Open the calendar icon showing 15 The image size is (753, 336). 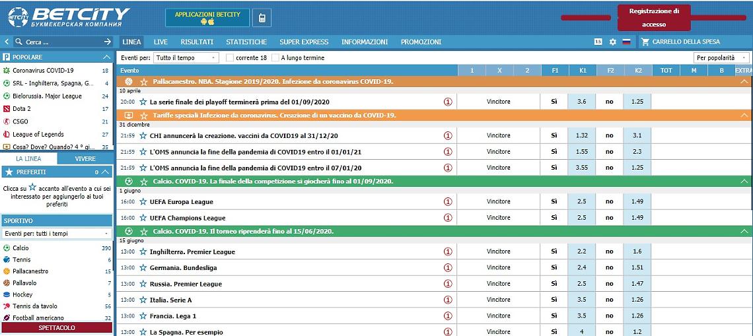(598, 42)
